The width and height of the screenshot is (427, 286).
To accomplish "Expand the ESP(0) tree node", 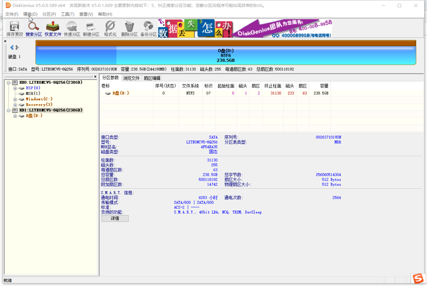I will pos(15,88).
